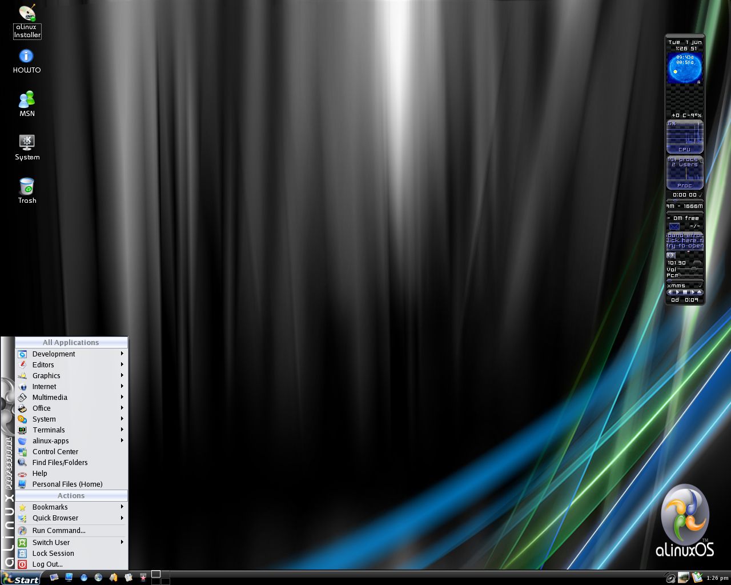Select Control Center from the menu
731x585 pixels.
click(x=55, y=451)
